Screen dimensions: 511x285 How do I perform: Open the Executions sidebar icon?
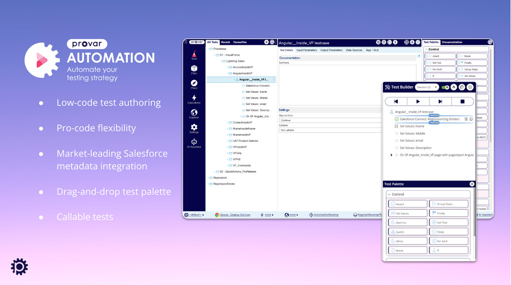(x=194, y=99)
